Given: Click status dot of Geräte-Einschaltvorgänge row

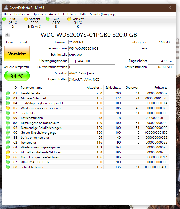Looking at the screenshot, I should (8, 133).
